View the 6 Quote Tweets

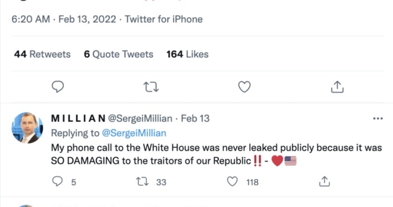pos(118,54)
